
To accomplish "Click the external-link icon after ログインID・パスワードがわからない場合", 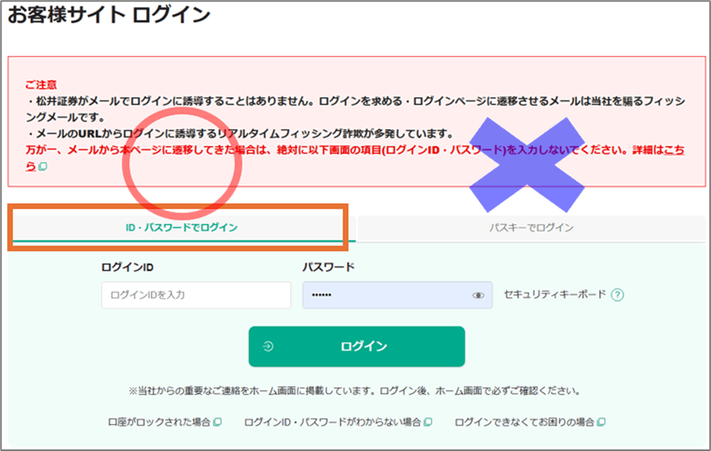I will tap(428, 421).
